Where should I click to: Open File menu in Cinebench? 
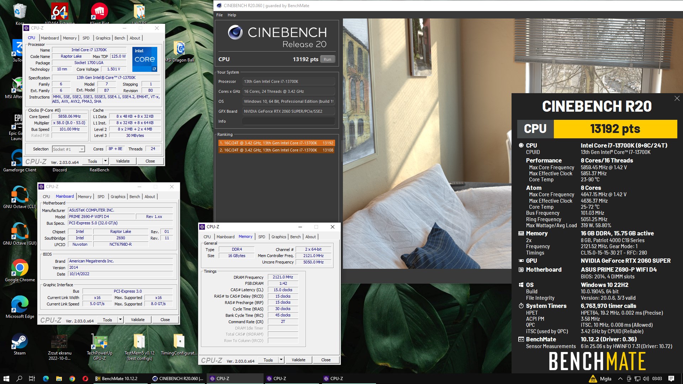coord(219,15)
